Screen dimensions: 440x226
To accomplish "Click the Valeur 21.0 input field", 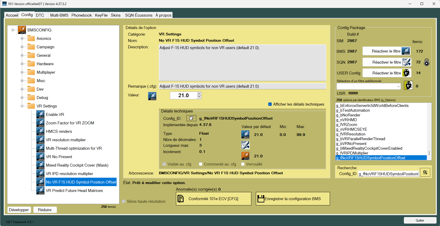I will (184, 95).
